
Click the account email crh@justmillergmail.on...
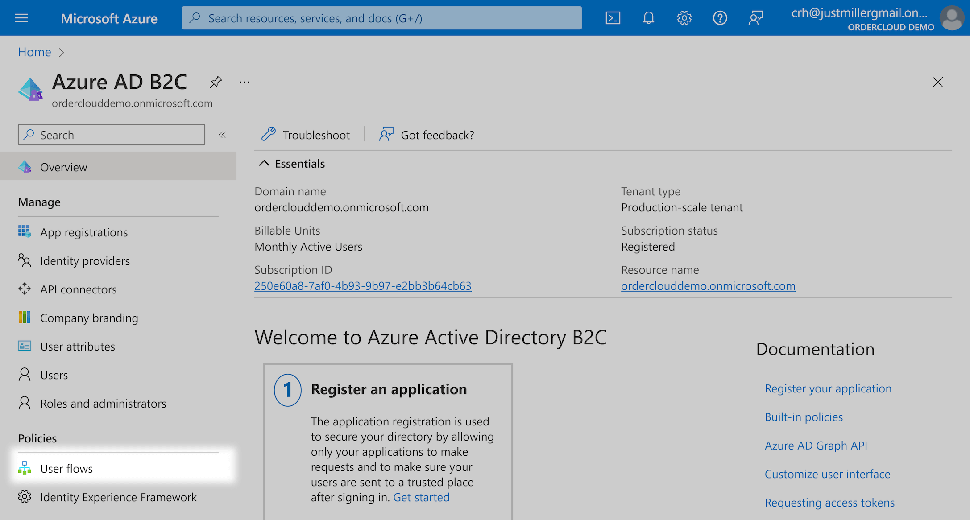click(859, 12)
